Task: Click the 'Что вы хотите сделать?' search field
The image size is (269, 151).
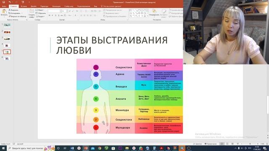Action: click(x=111, y=6)
